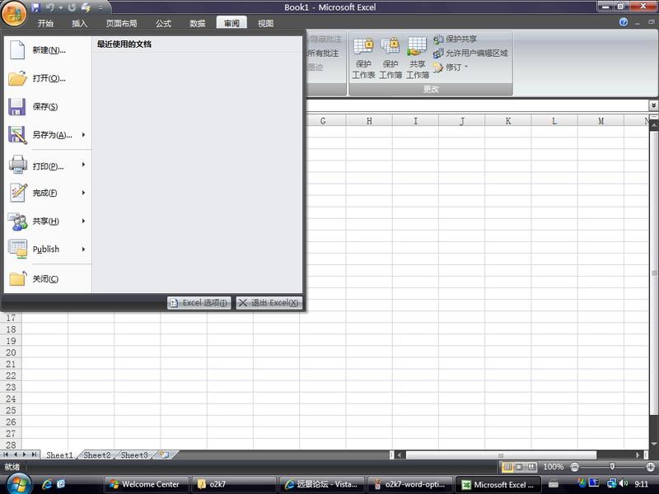Select row 20 header
The image size is (659, 494).
click(11, 352)
